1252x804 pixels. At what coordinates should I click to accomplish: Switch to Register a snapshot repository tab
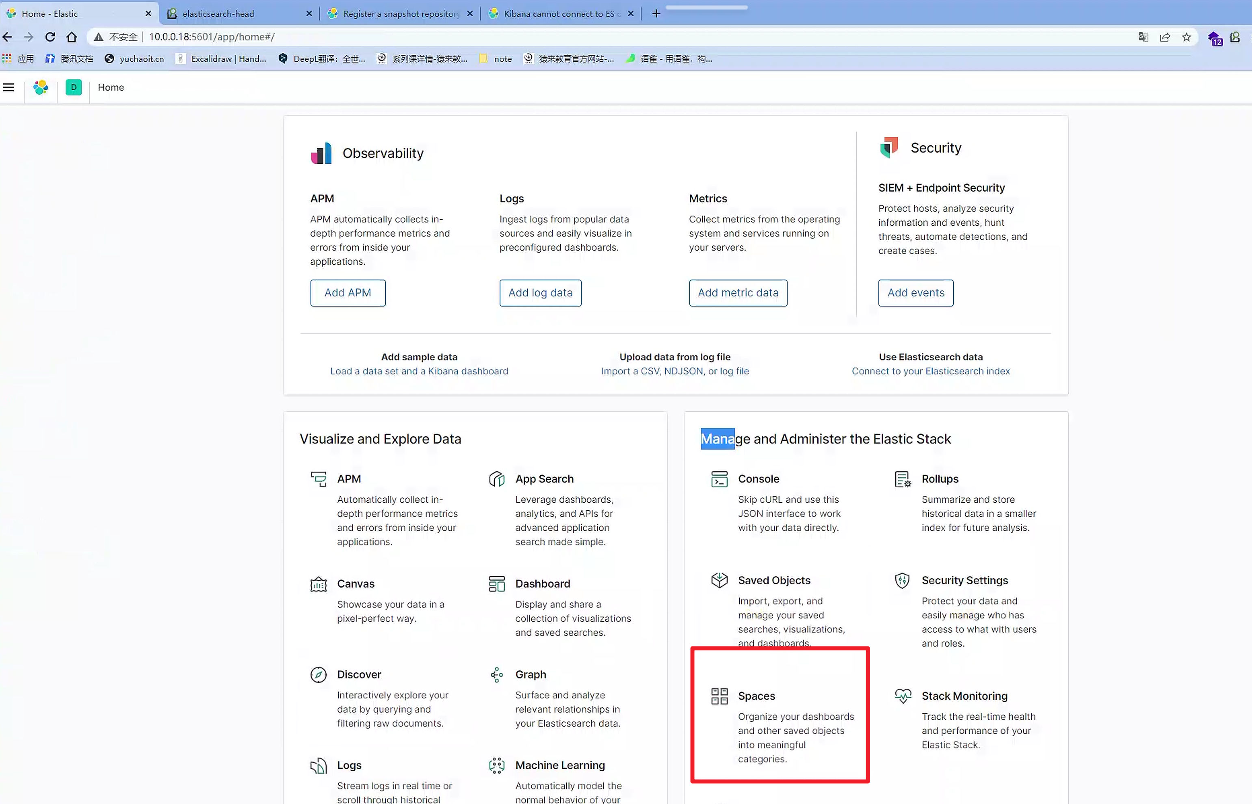click(401, 13)
